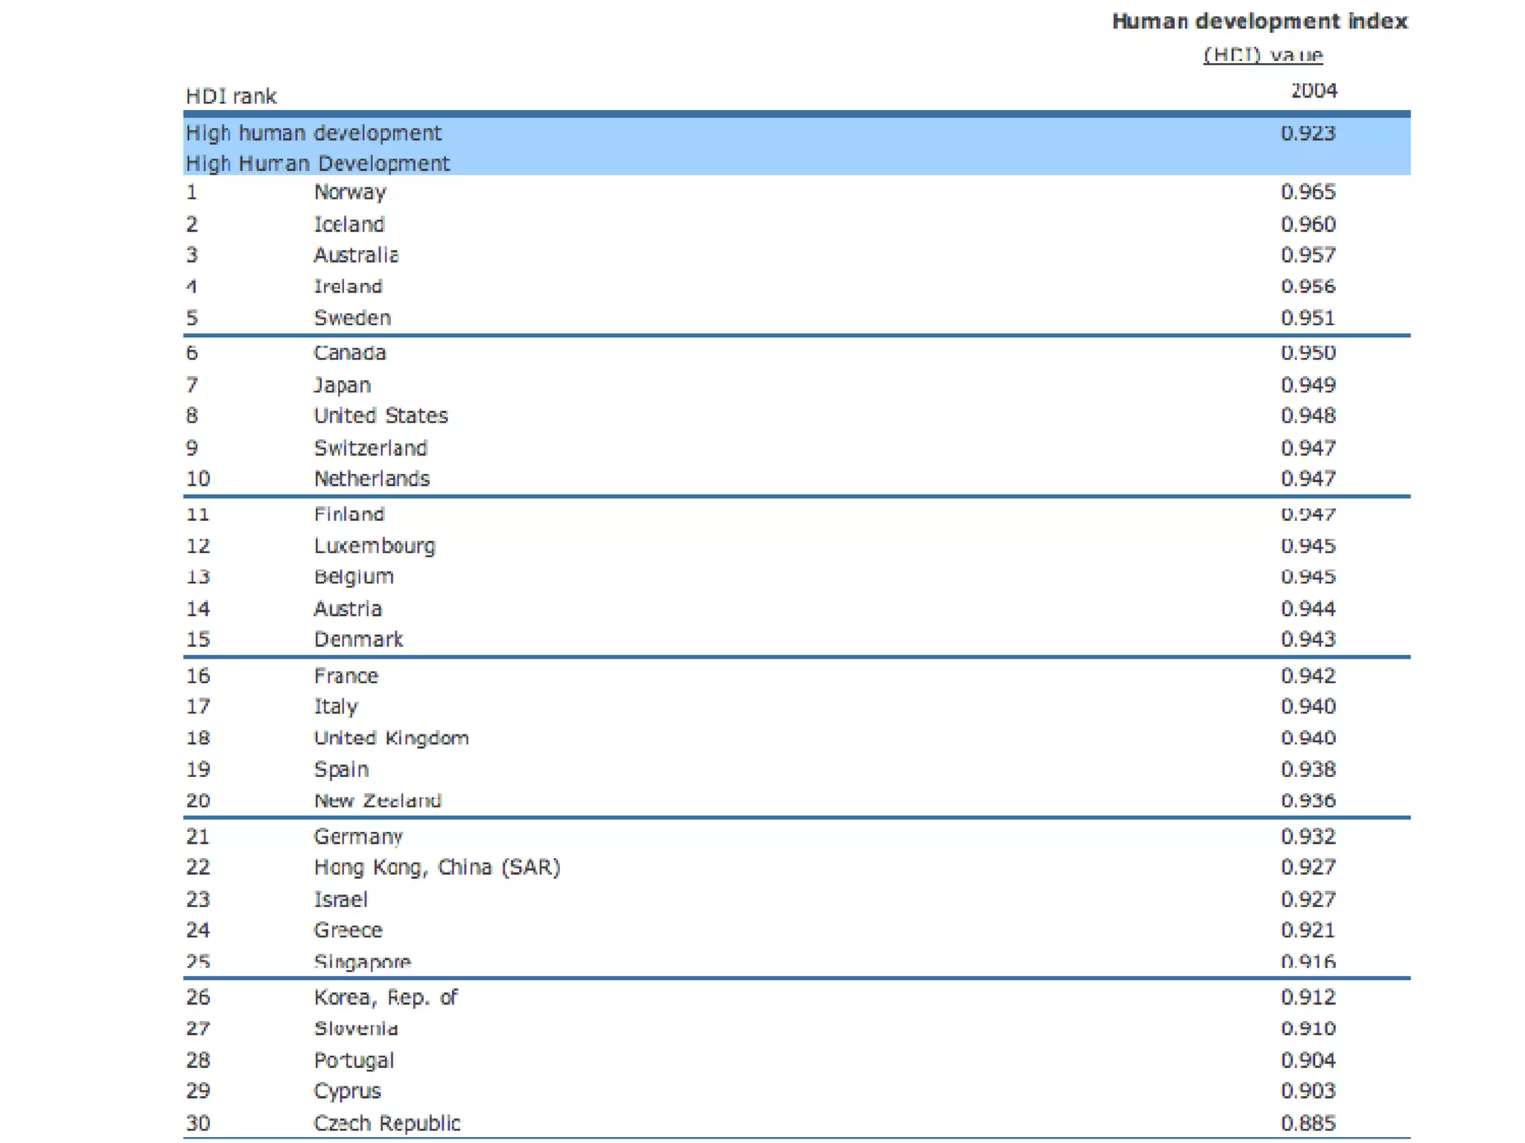The width and height of the screenshot is (1525, 1143).
Task: Select the Norway country name
Action: point(350,192)
